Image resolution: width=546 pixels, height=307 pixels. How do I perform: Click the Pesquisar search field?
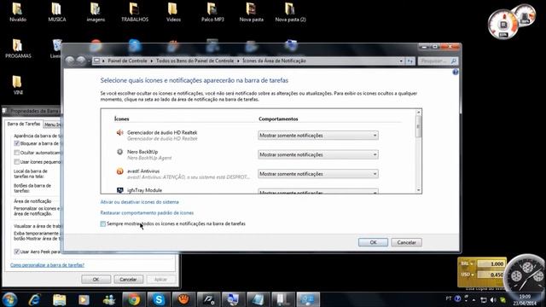438,61
